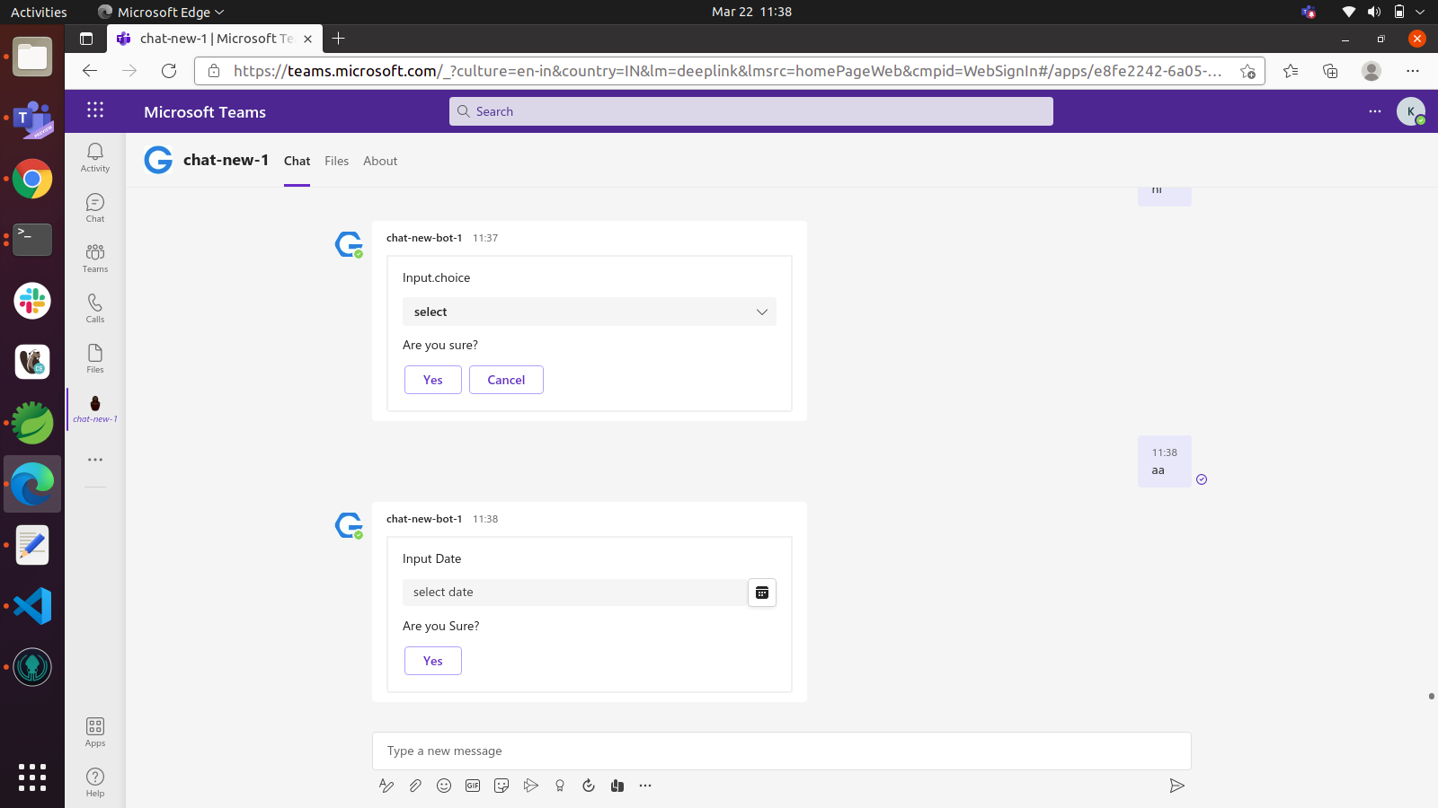
Task: Open the Activity feed in Teams sidebar
Action: pos(94,156)
